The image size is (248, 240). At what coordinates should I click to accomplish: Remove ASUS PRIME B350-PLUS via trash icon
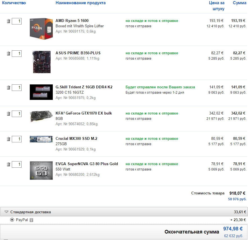coord(8,53)
